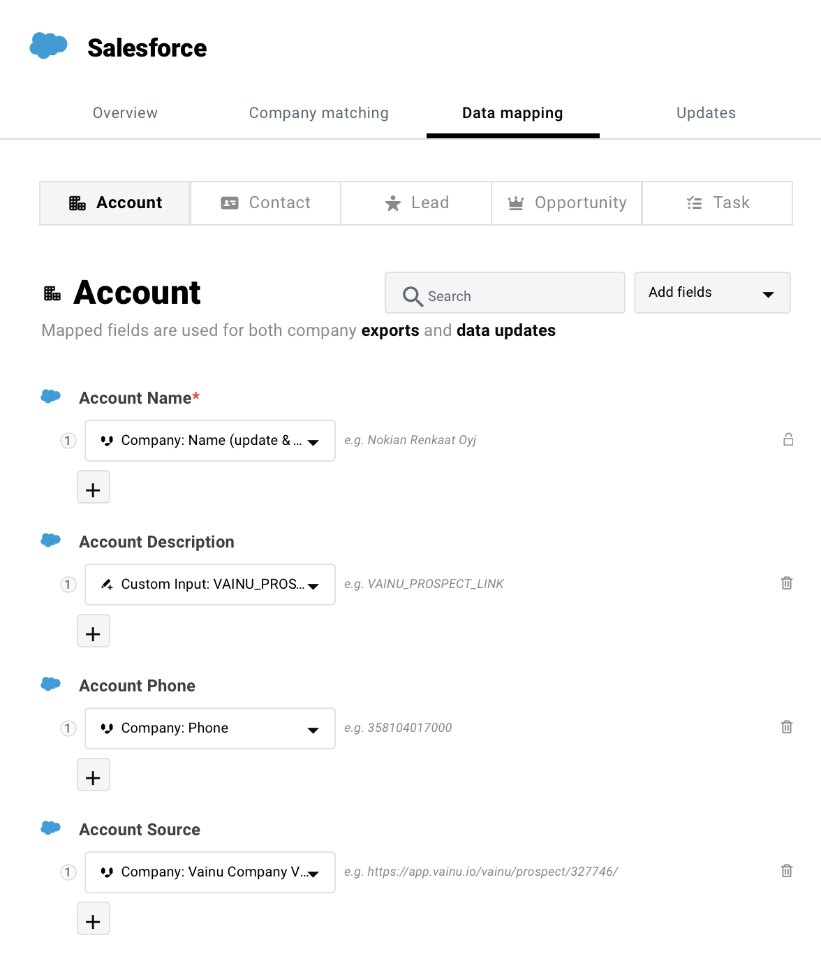Switch to the Opportunity object tab

click(x=566, y=203)
